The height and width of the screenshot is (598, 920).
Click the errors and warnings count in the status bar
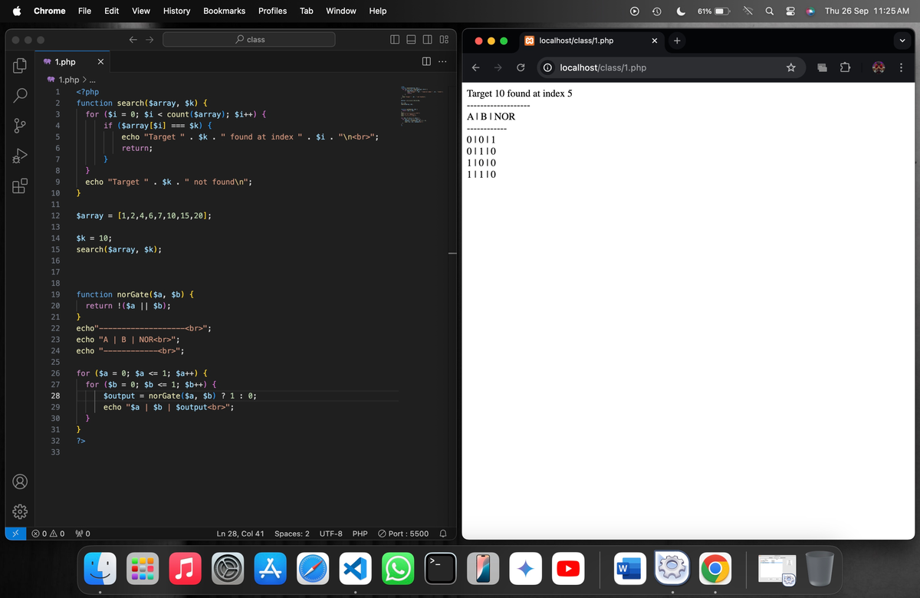[48, 533]
